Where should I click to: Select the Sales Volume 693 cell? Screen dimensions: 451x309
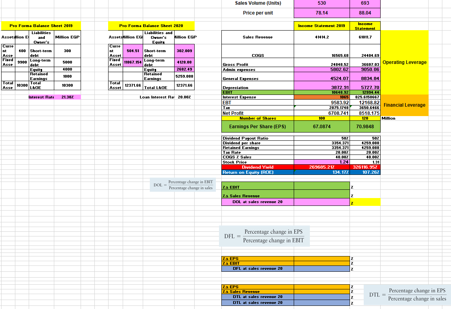[365, 4]
